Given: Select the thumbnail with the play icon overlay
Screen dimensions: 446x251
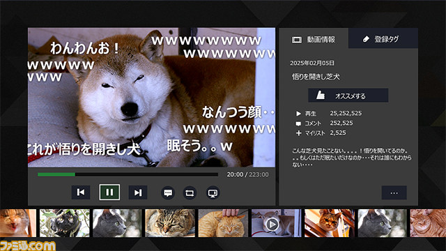Looking at the screenshot, I should click(276, 223).
